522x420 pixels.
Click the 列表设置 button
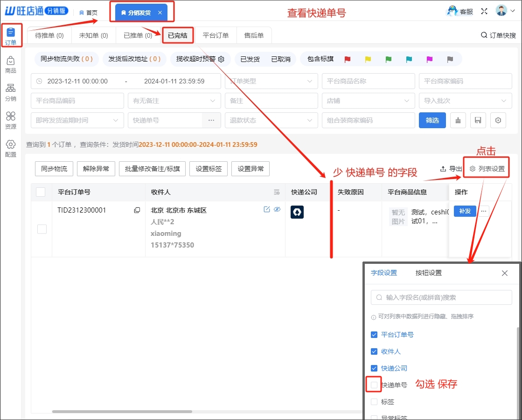(x=487, y=169)
